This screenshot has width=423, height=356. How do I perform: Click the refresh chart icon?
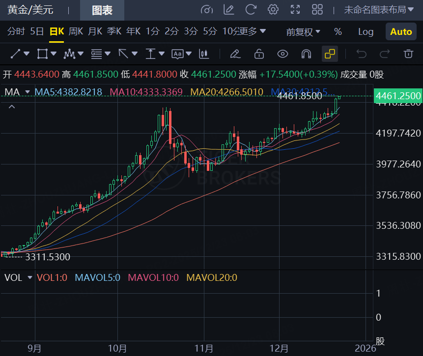pyautogui.click(x=251, y=10)
